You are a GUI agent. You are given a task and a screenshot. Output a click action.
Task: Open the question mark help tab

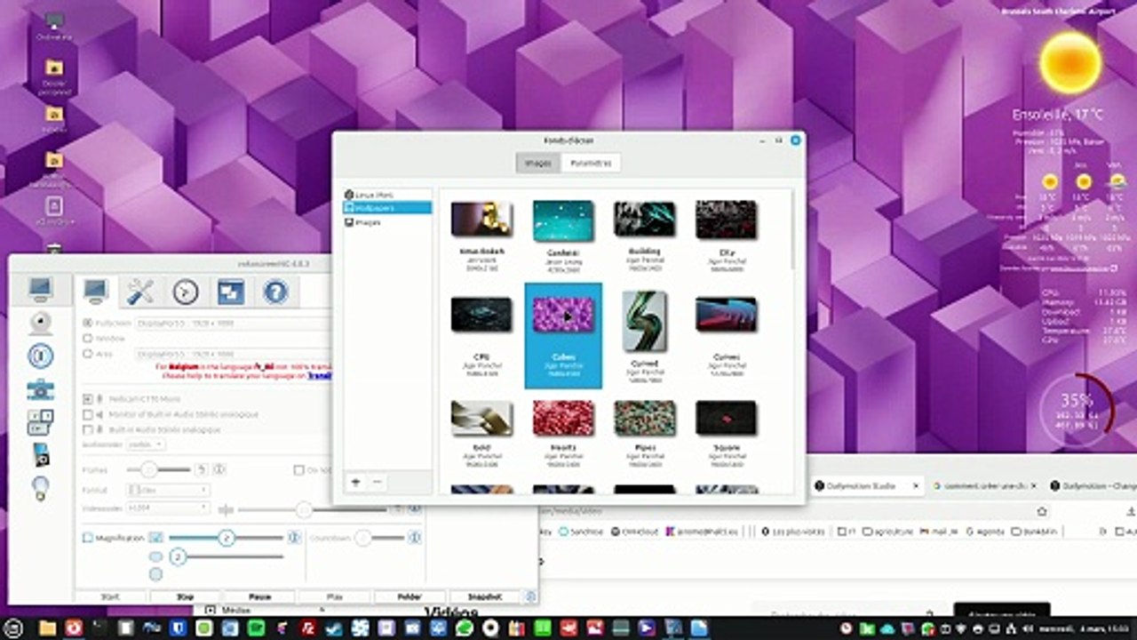[x=276, y=291]
